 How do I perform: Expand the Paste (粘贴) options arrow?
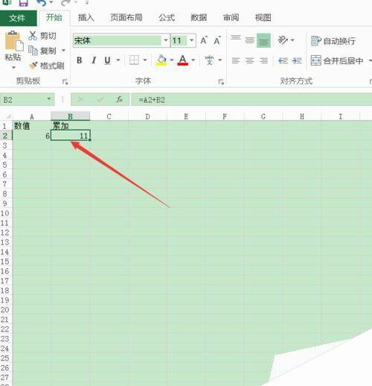[x=13, y=67]
